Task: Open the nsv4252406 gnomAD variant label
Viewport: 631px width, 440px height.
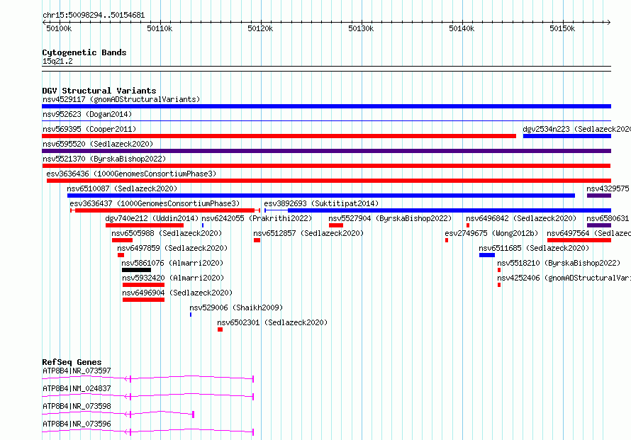Action: coord(564,278)
